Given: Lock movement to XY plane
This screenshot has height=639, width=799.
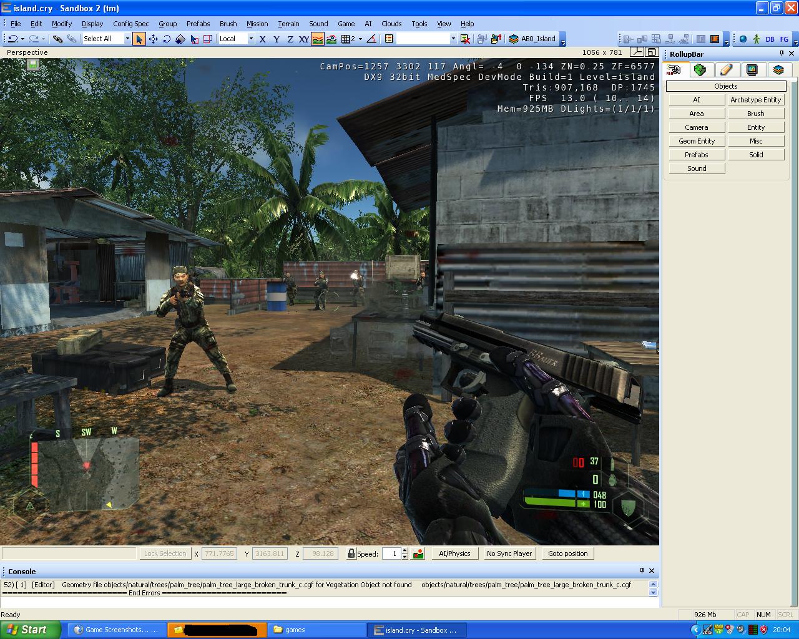Looking at the screenshot, I should coord(304,39).
